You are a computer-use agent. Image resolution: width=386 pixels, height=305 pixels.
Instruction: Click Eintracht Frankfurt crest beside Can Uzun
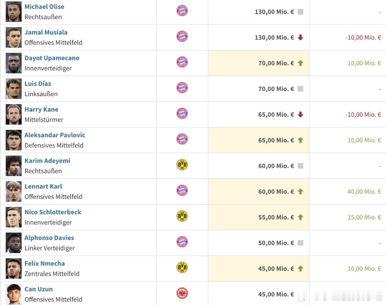pyautogui.click(x=182, y=293)
